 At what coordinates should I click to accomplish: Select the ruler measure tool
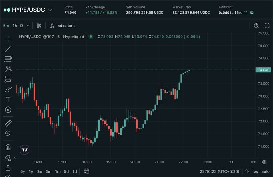coord(8,123)
